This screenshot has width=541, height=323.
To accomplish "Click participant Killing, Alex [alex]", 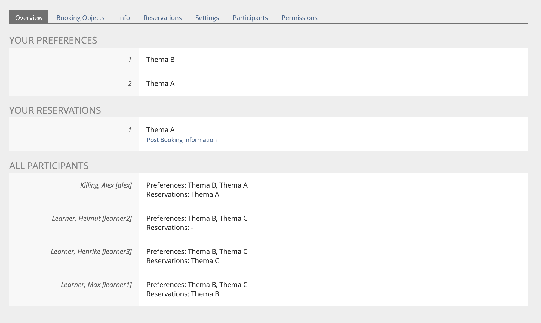I will tap(106, 185).
